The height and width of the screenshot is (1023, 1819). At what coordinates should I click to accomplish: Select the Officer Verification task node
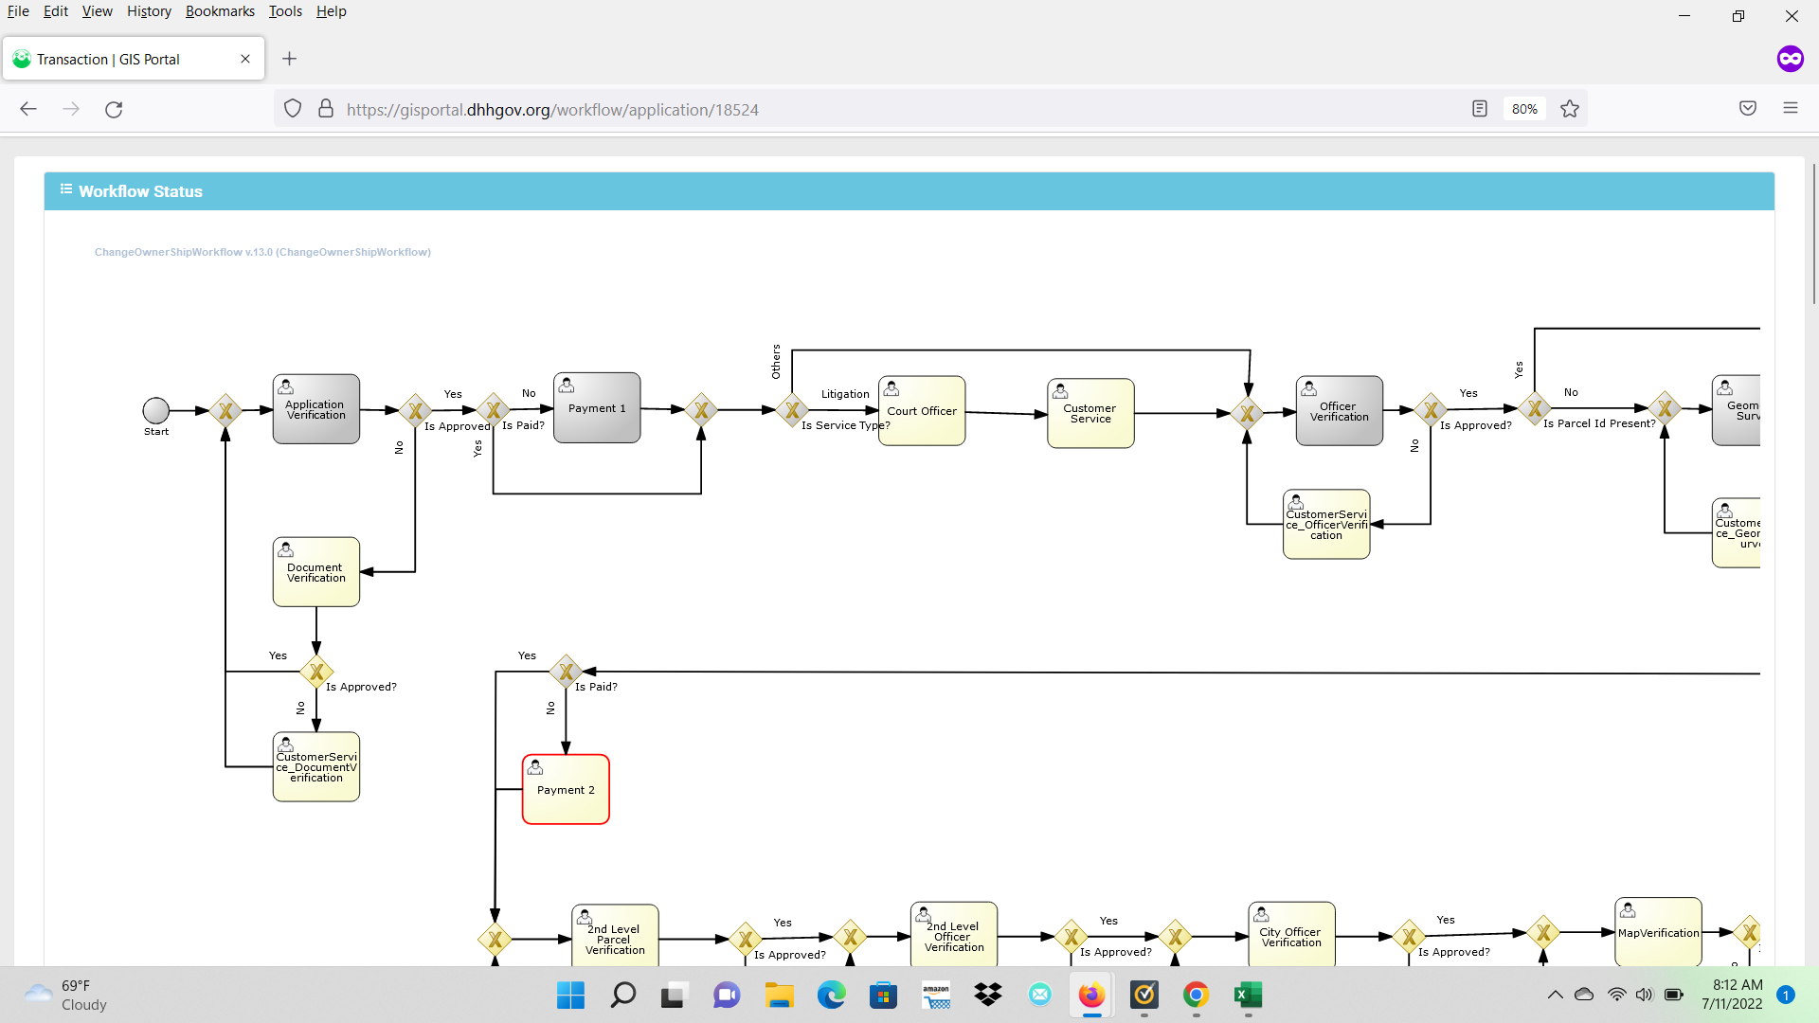pyautogui.click(x=1340, y=411)
